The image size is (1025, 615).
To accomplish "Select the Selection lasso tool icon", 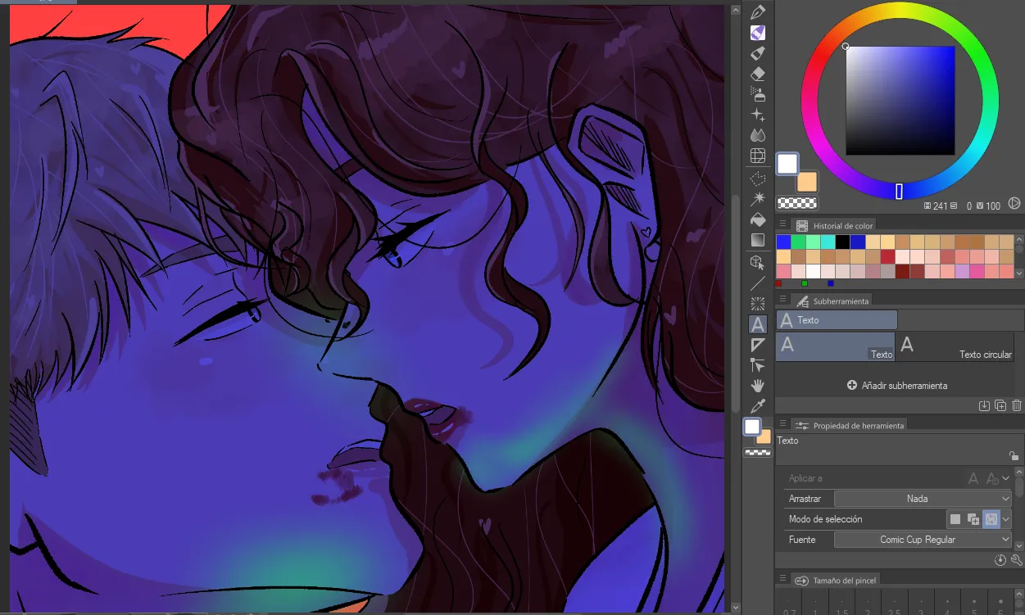I will 758,178.
